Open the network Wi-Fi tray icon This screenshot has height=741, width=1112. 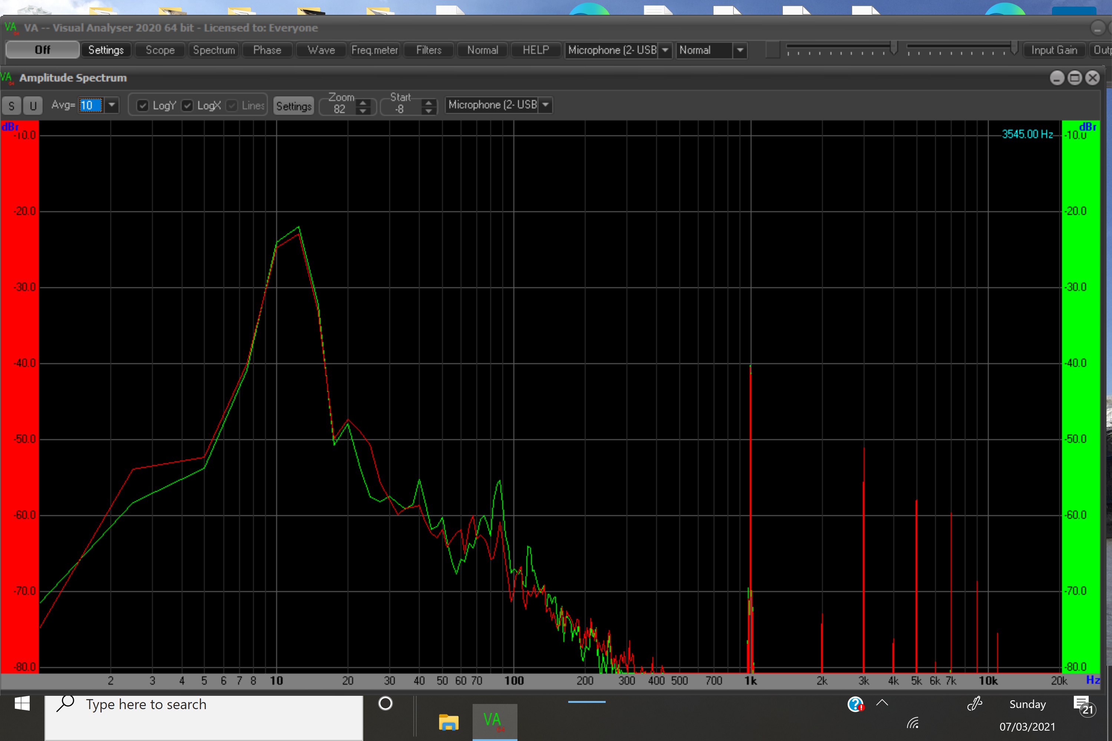(x=913, y=722)
